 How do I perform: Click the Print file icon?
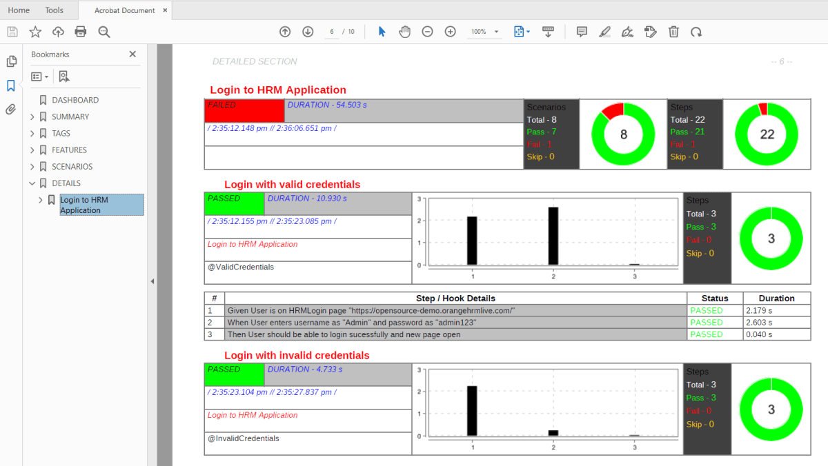pos(81,32)
